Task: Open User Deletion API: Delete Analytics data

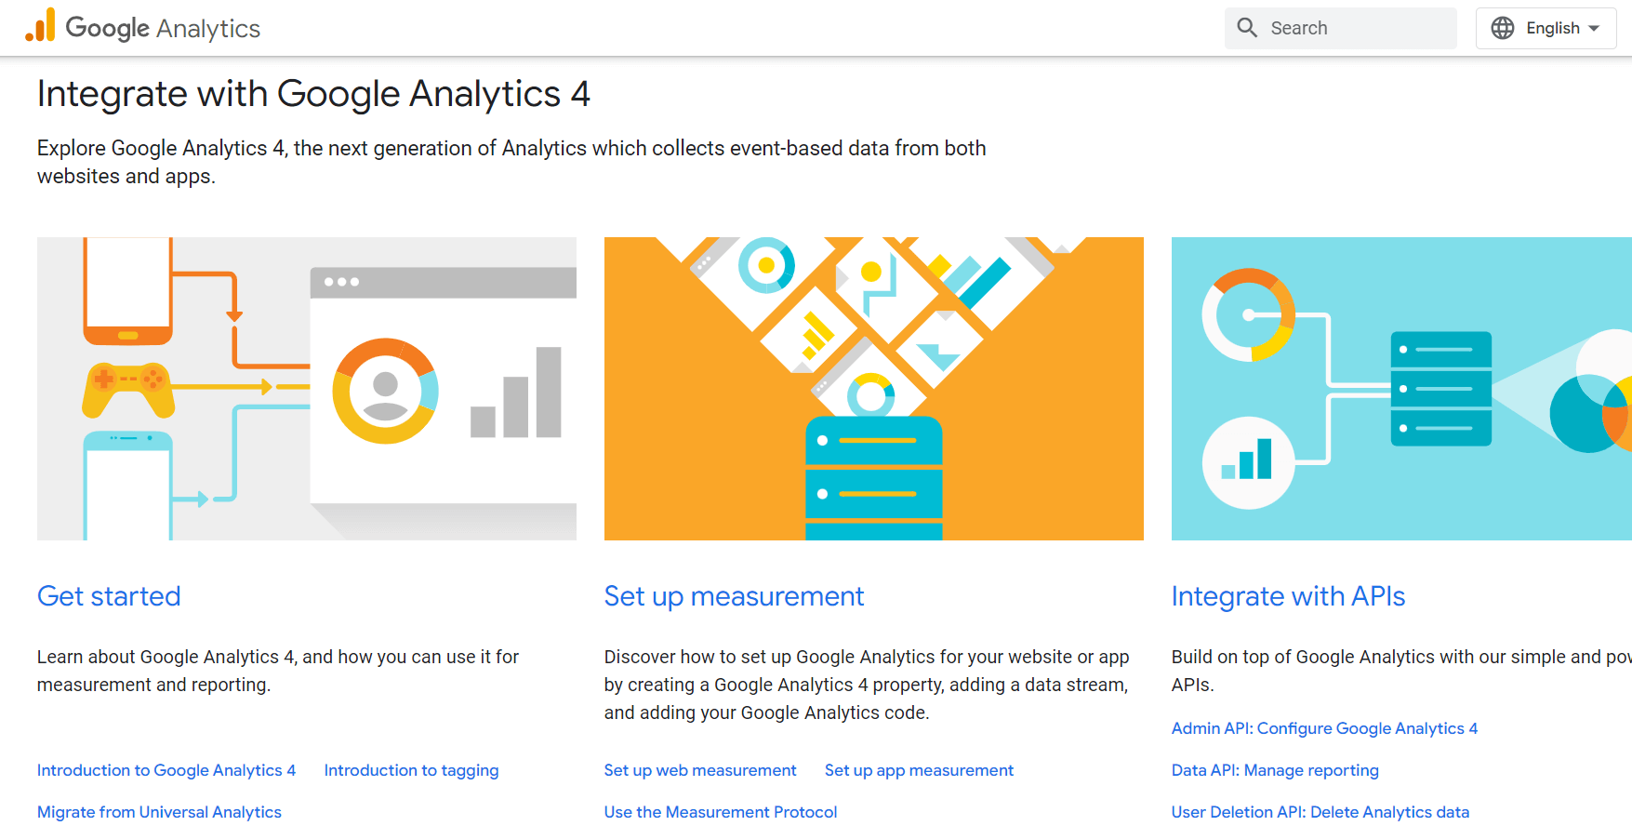Action: 1320,812
